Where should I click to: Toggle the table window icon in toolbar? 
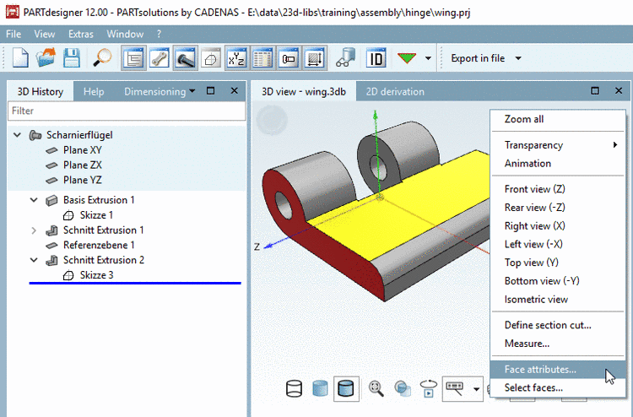[x=262, y=58]
